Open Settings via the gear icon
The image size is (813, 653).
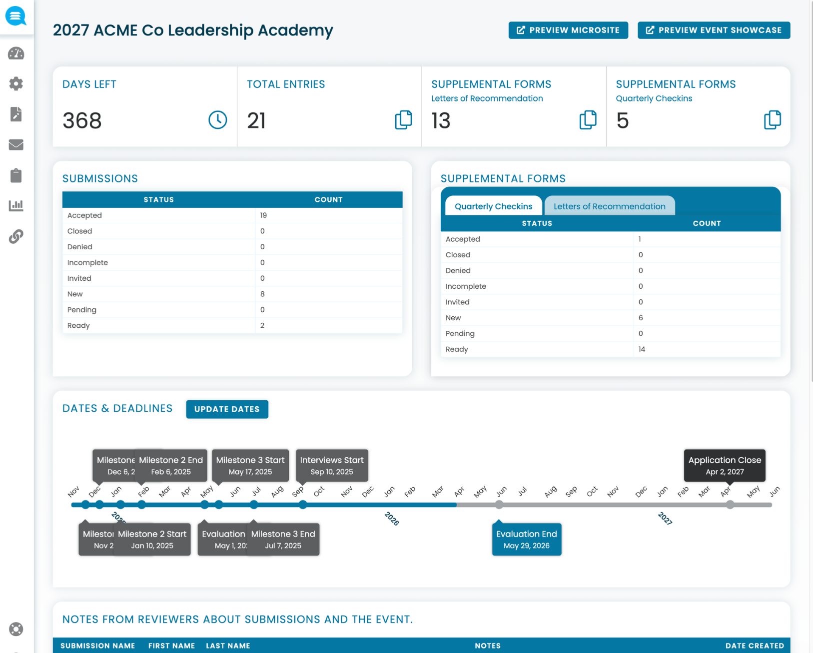(x=16, y=84)
